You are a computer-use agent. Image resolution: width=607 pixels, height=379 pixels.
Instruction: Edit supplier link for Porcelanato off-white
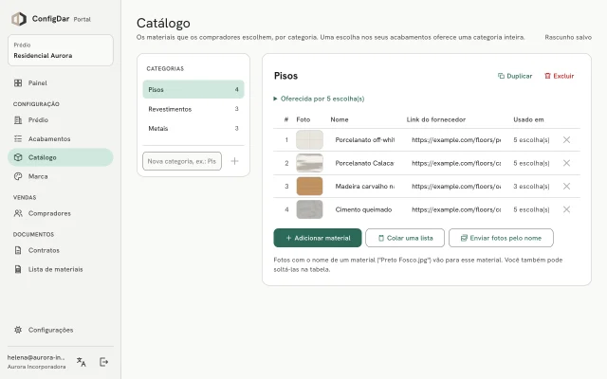coord(456,140)
